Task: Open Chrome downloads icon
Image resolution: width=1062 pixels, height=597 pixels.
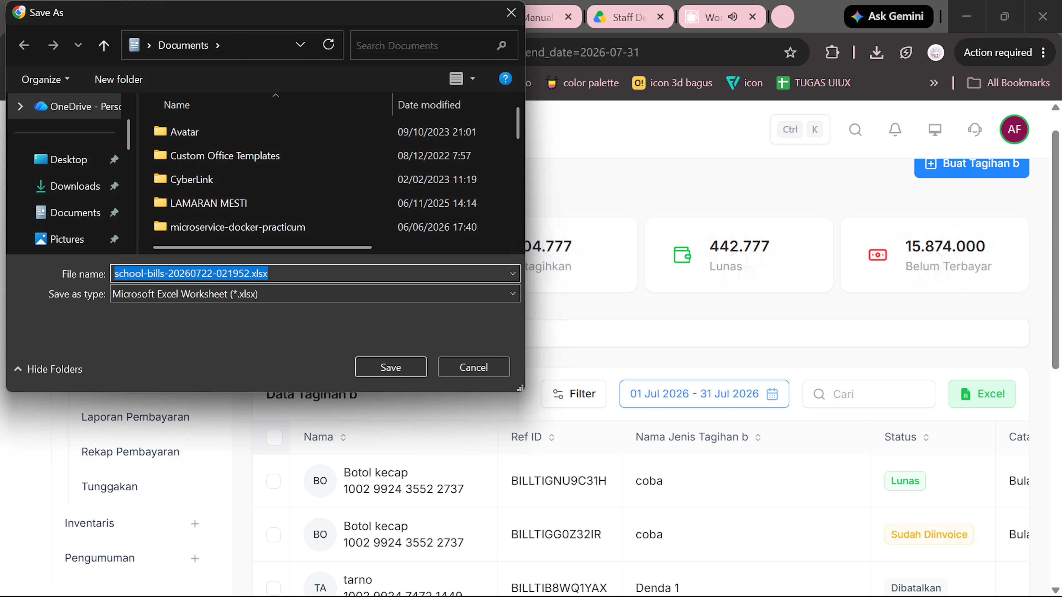Action: [x=876, y=52]
